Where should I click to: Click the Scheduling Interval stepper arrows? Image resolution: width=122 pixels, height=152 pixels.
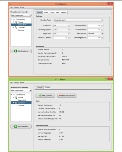(69, 38)
